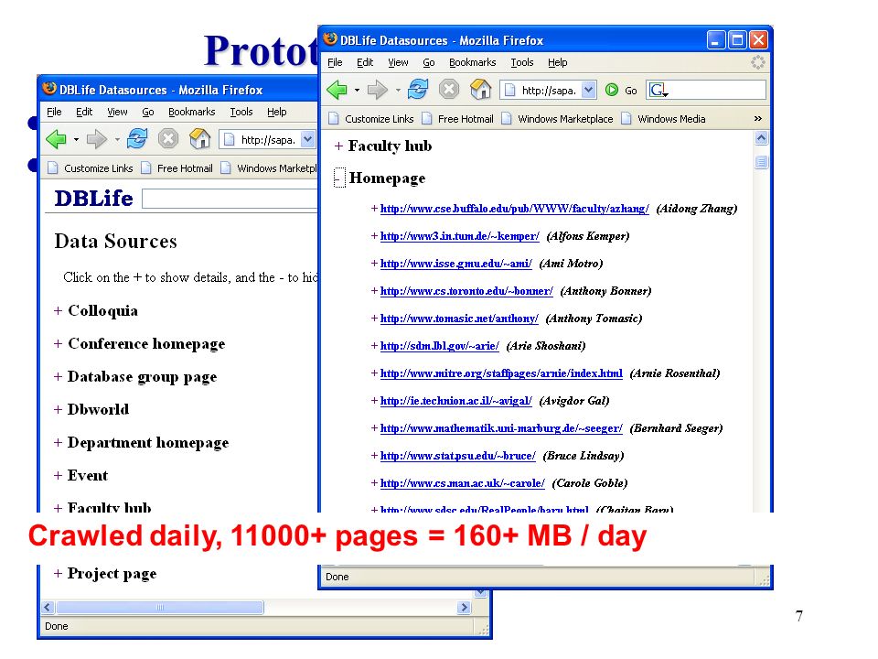This screenshot has width=878, height=659.
Task: Open Carole Goble's man.ac.uk link
Action: (463, 483)
